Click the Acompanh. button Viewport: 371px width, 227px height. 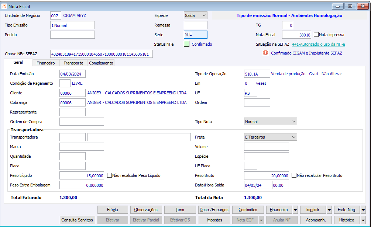pos(316,220)
